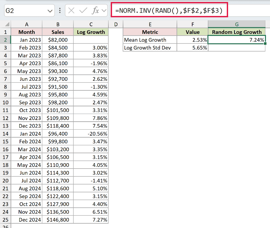
Task: Click the Month header cell
Action: [27, 32]
